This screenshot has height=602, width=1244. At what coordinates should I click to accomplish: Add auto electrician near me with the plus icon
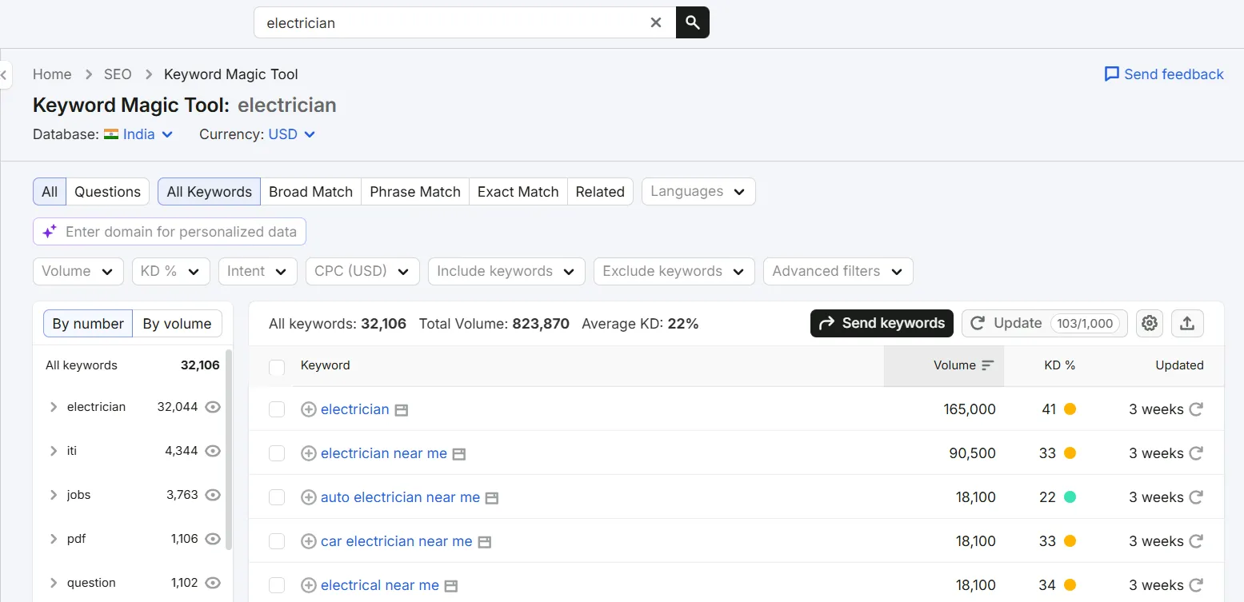coord(309,497)
